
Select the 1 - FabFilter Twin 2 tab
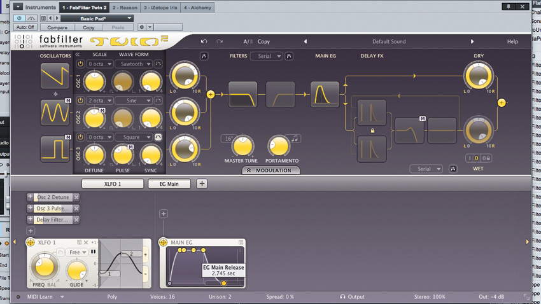[x=84, y=7]
